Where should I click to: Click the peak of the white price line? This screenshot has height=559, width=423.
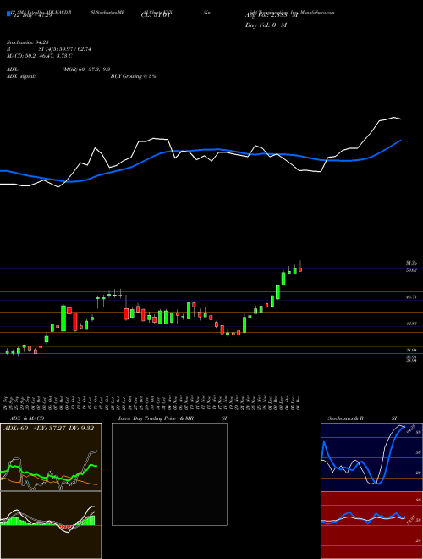393,117
